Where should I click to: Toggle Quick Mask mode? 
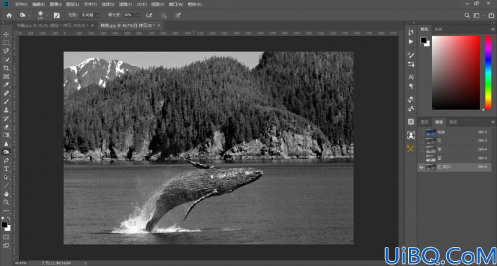[x=6, y=237]
